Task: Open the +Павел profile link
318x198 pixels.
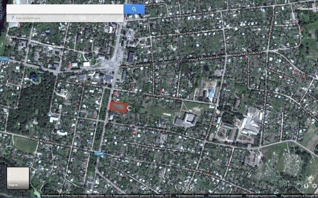Action: [305, 9]
